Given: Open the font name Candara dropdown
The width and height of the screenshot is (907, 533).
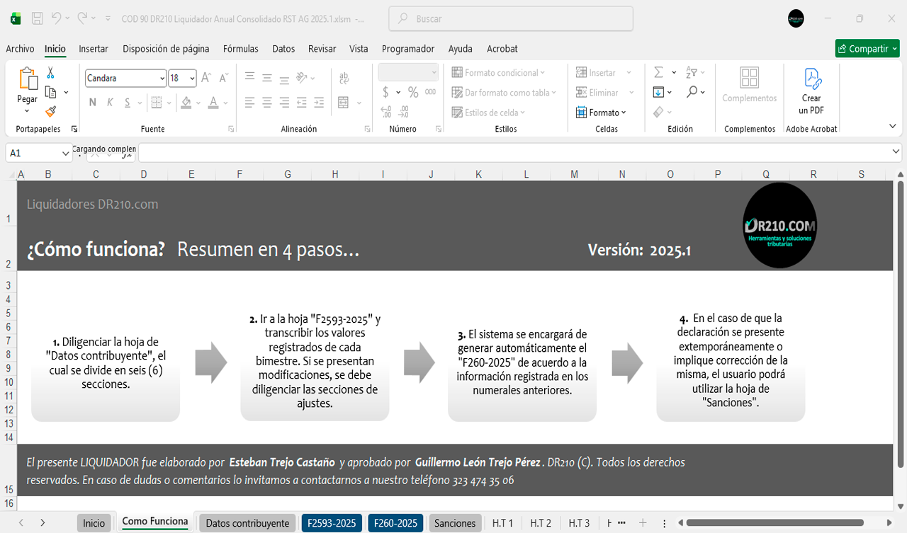Looking at the screenshot, I should click(162, 79).
